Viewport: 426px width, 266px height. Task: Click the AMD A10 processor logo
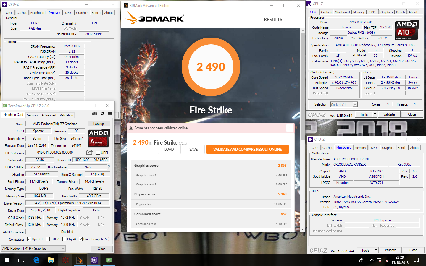[407, 30]
